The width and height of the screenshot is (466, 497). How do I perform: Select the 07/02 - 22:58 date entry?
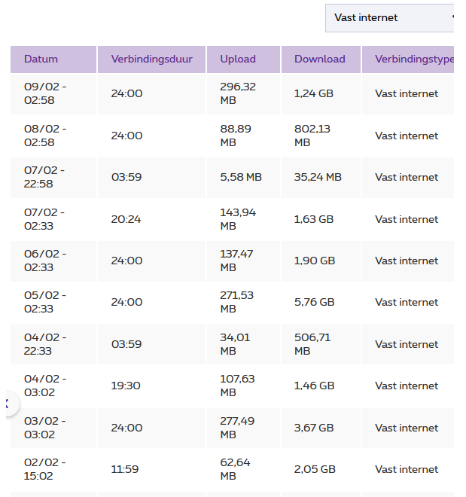(44, 177)
